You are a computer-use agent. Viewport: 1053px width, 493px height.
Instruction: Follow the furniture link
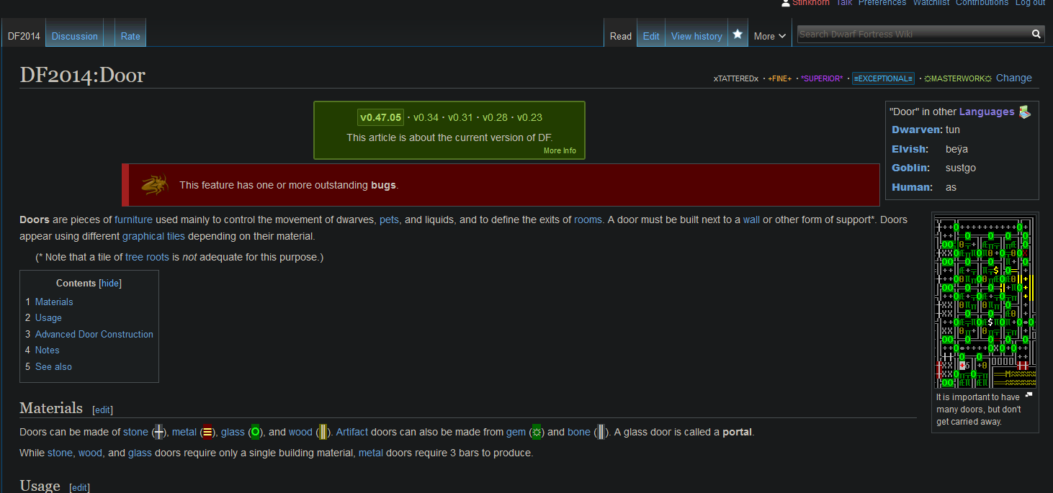133,220
